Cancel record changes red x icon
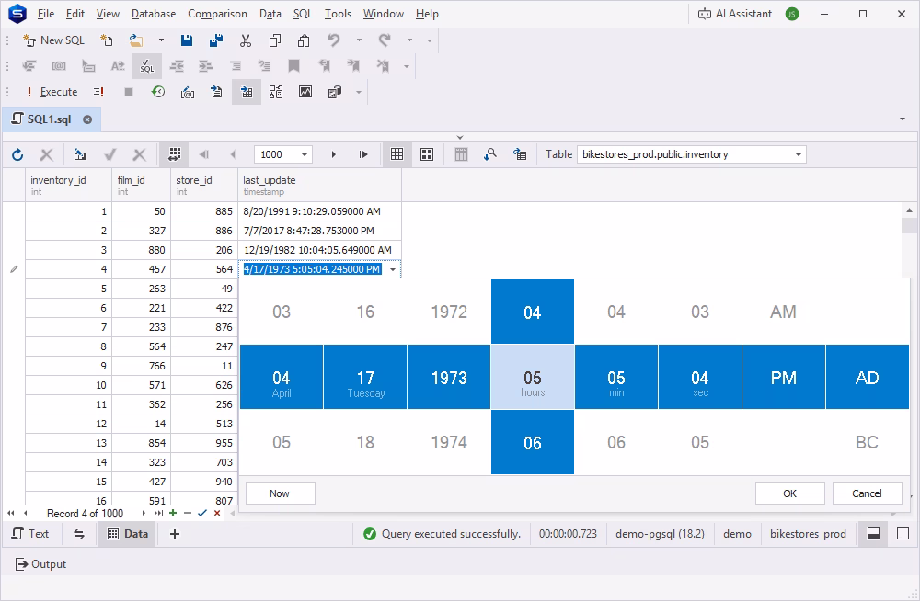This screenshot has height=601, width=920. coord(217,513)
